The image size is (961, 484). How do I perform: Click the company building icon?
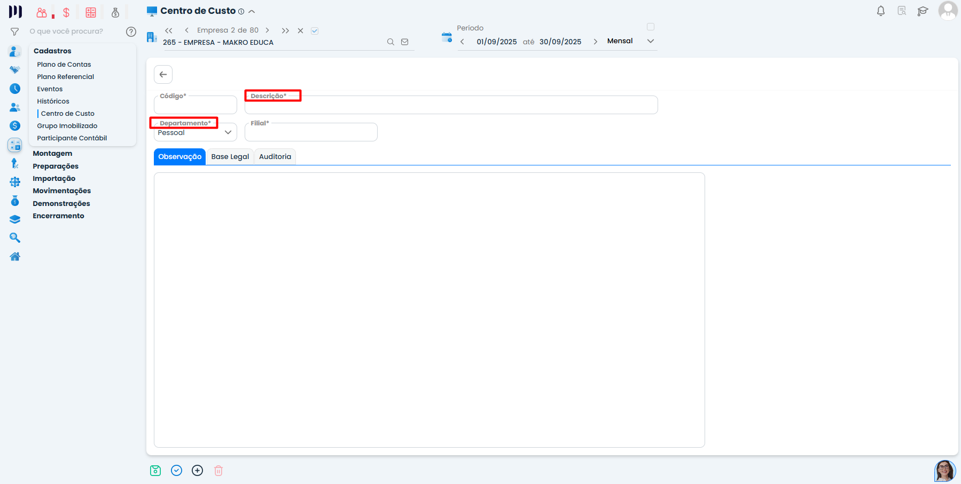(x=152, y=37)
